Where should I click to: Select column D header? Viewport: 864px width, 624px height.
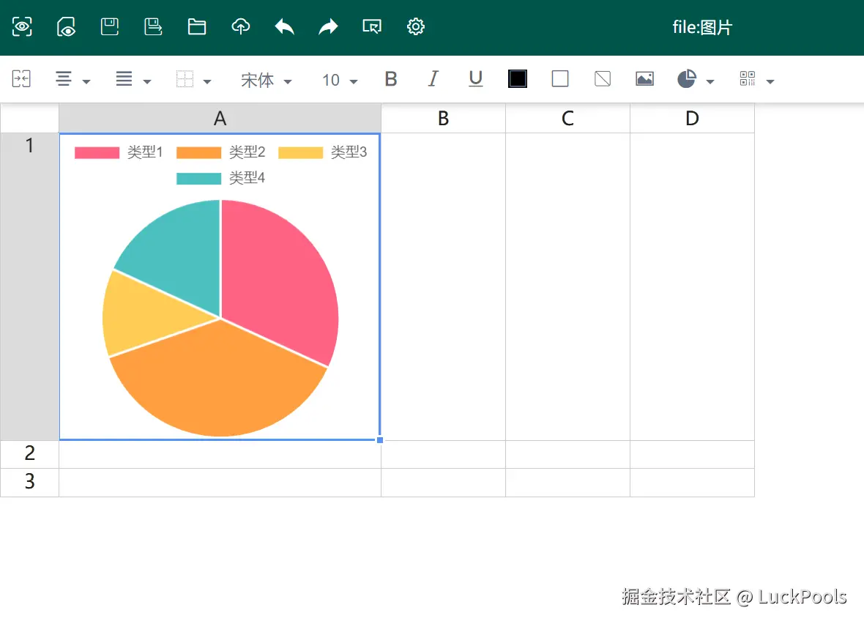click(x=692, y=118)
